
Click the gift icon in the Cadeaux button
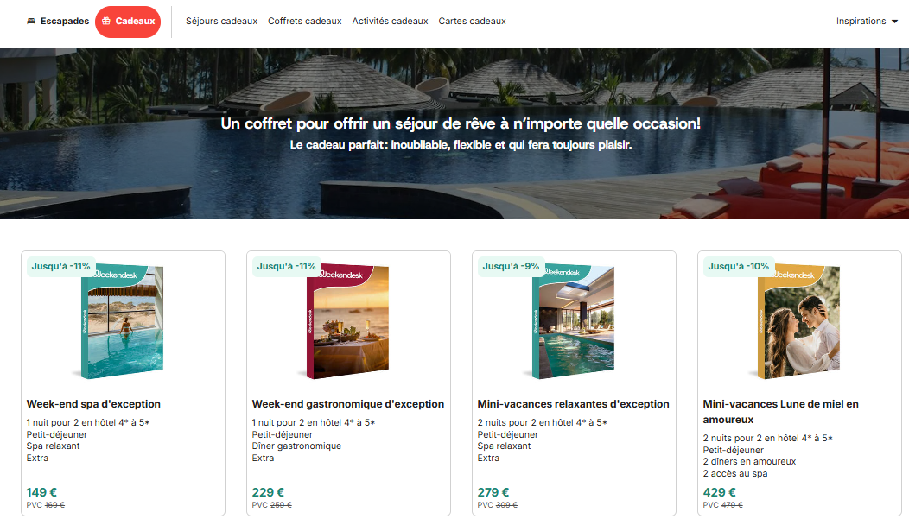pyautogui.click(x=106, y=22)
